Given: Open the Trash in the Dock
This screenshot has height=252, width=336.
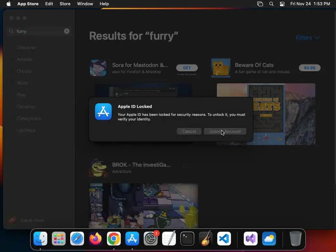Looking at the screenshot, I should (296, 239).
